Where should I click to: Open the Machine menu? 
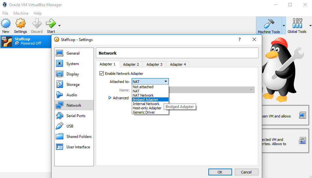click(x=21, y=13)
